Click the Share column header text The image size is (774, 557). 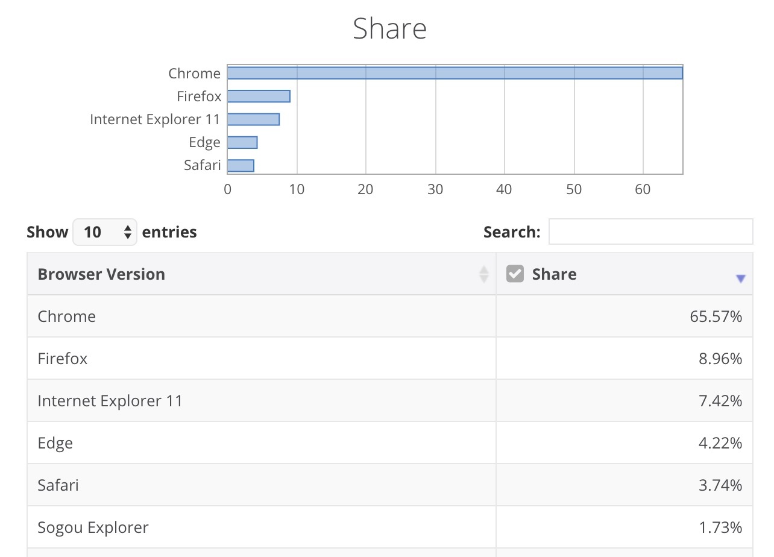click(554, 274)
